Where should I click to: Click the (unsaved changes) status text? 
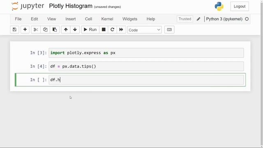tap(107, 7)
